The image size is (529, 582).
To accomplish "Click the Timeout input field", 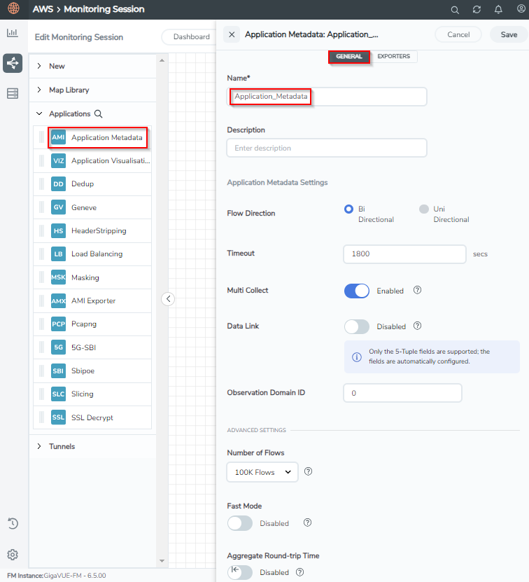I will click(404, 254).
